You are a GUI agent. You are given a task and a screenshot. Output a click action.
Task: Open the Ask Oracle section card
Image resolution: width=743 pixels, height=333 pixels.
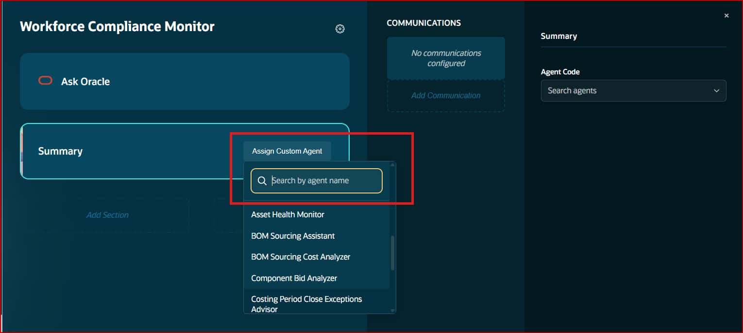click(185, 81)
